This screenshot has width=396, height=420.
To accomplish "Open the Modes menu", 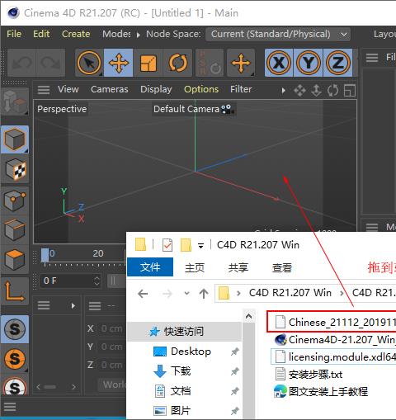I will 116,34.
